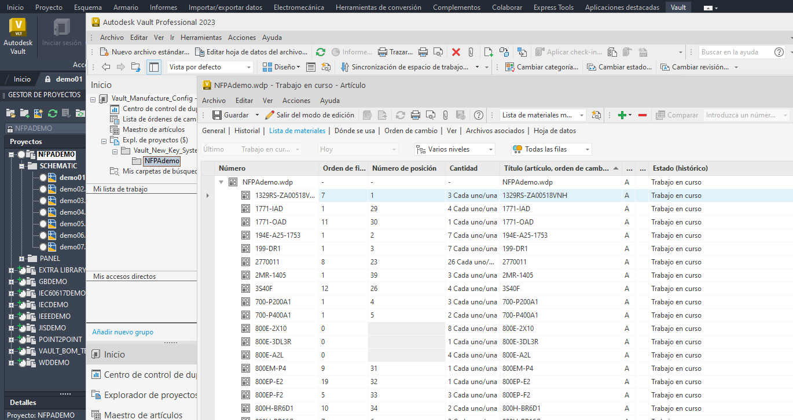Click the Salir del modo de edición button
Viewport: 793px width, 420px height.
(310, 115)
